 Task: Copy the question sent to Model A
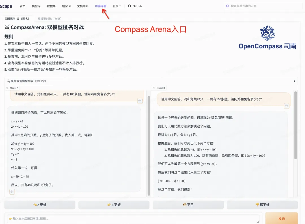pyautogui.click(x=140, y=101)
